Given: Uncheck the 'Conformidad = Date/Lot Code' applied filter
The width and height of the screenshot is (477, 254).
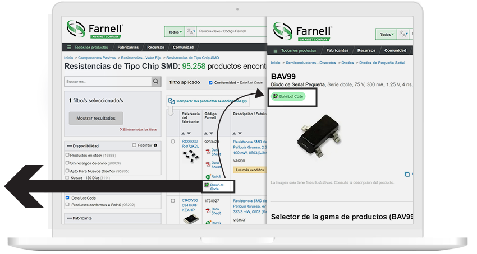Looking at the screenshot, I should coord(210,83).
